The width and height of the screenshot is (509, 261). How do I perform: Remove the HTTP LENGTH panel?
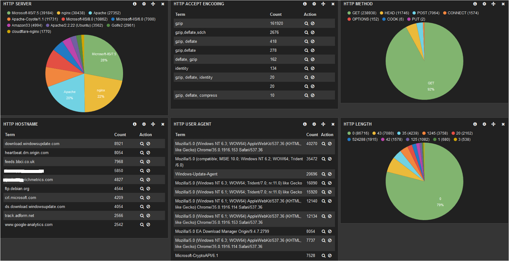coord(503,124)
